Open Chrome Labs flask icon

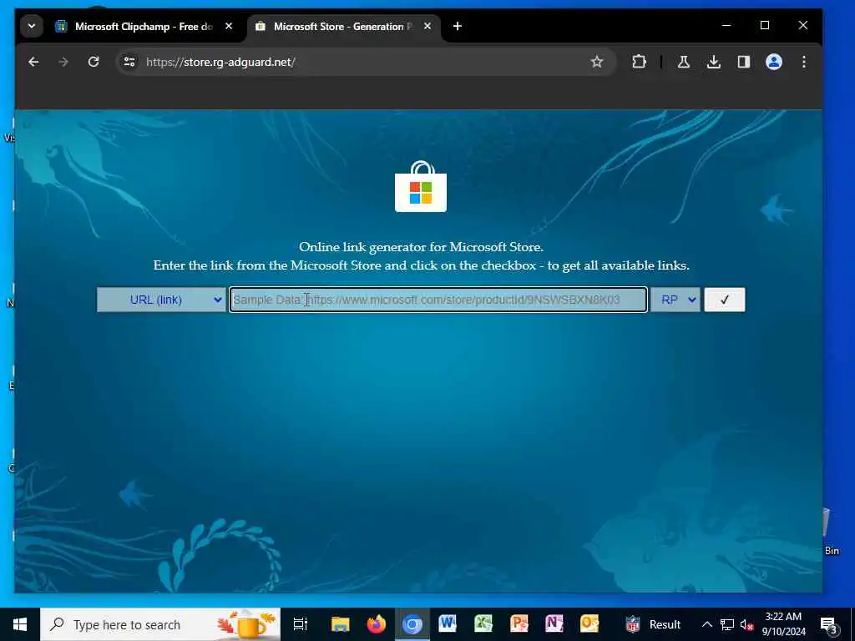click(683, 62)
